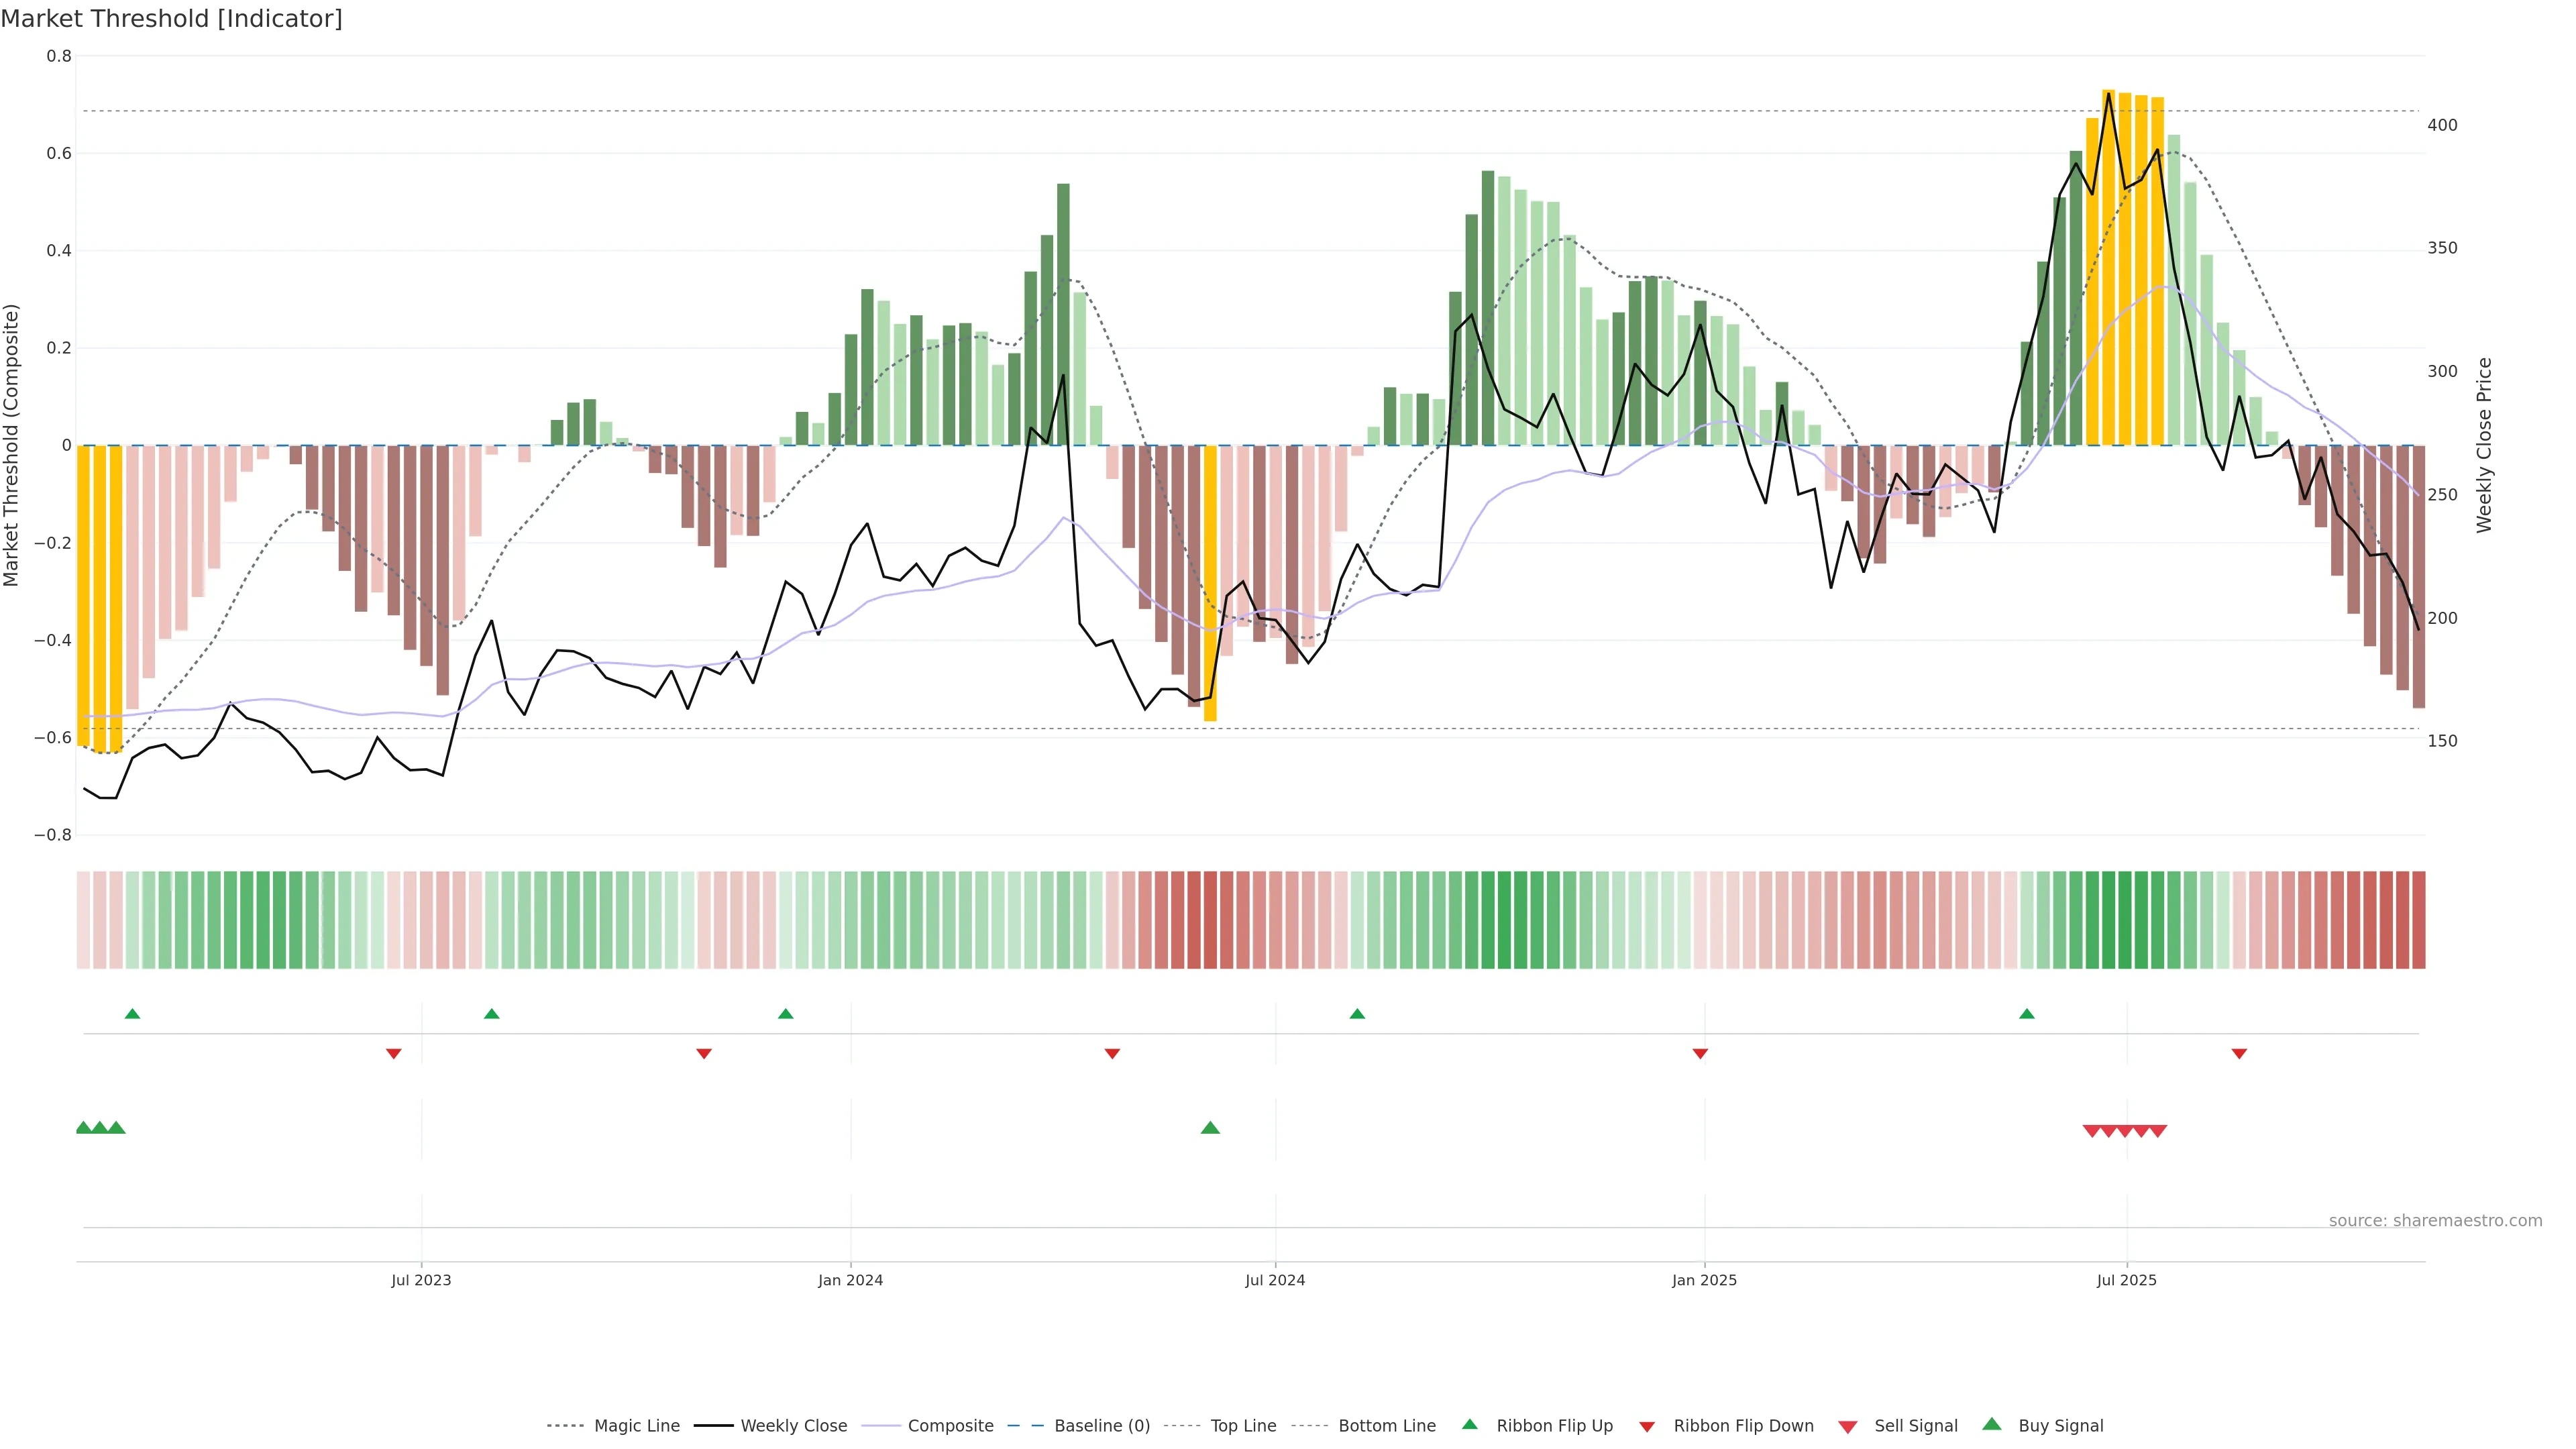Select the lone green buy signal triangle near Jul 2024
The image size is (2576, 1449).
[1210, 1128]
